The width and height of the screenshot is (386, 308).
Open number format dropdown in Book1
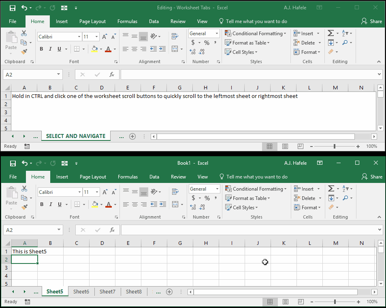217,189
